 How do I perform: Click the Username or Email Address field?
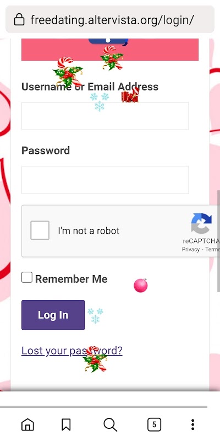pyautogui.click(x=105, y=116)
